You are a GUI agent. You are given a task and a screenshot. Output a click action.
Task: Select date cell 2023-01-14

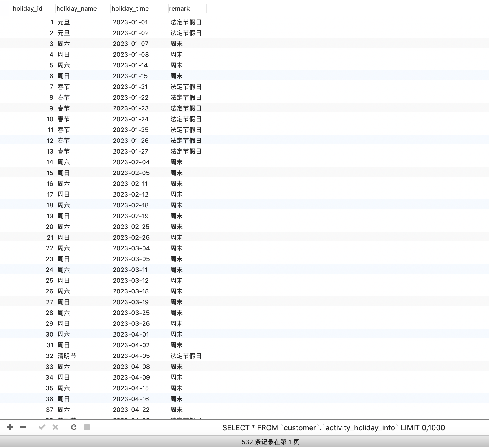pyautogui.click(x=130, y=65)
